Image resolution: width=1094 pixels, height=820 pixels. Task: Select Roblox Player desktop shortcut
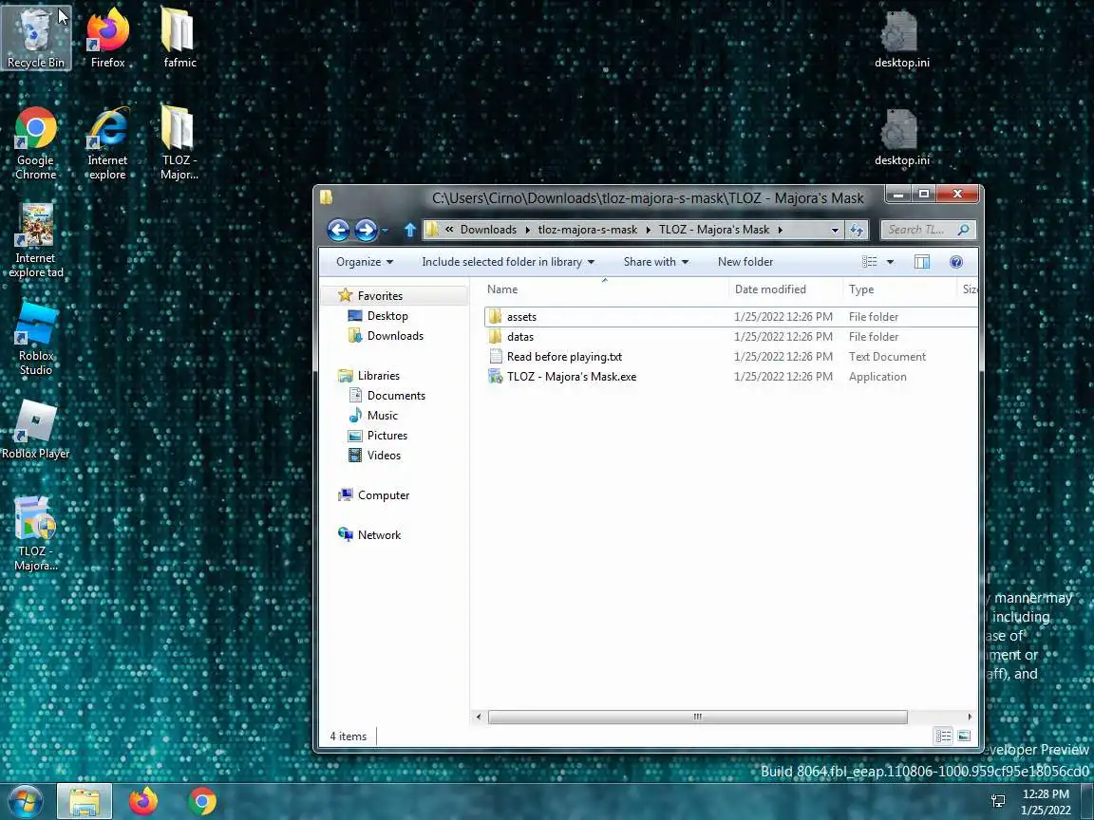(35, 430)
